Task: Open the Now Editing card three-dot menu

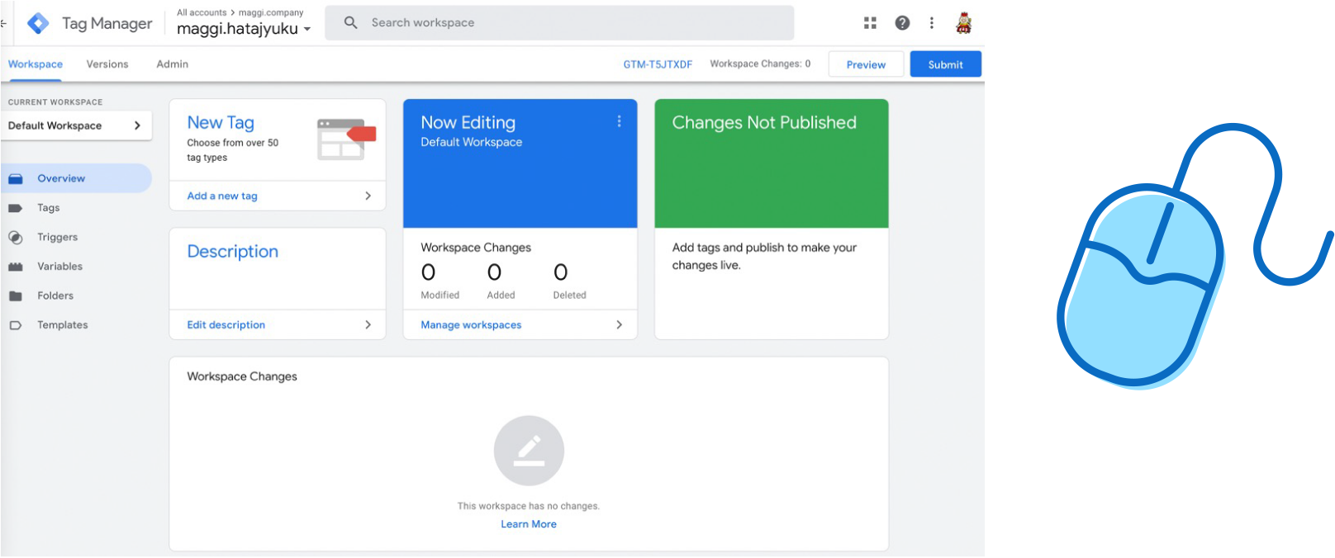Action: point(619,121)
